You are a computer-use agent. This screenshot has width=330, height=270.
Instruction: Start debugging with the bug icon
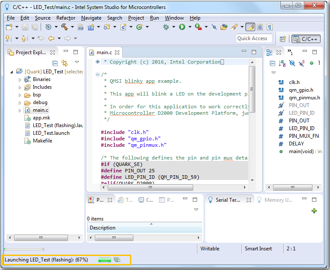click(166, 27)
